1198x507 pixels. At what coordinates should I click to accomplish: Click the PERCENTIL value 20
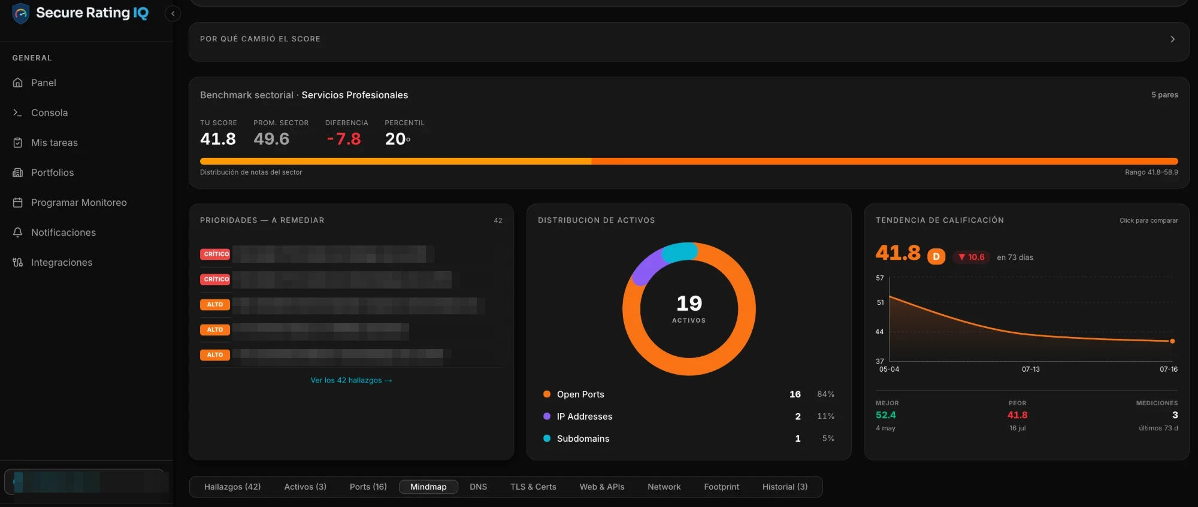pyautogui.click(x=398, y=139)
